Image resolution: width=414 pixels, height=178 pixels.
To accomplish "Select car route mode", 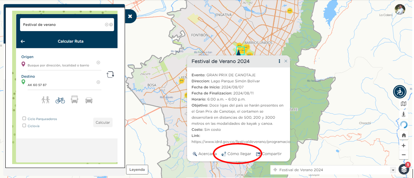I will [x=89, y=100].
